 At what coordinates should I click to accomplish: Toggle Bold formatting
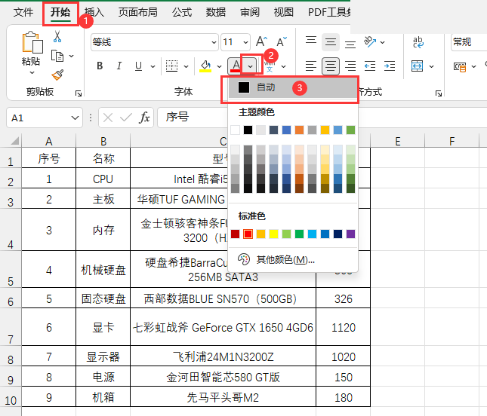(100, 66)
